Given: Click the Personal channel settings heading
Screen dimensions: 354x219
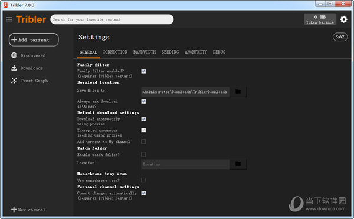Looking at the screenshot, I should point(108,187).
